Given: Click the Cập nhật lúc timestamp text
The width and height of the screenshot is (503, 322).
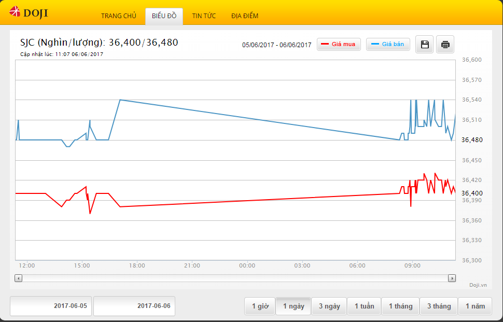Looking at the screenshot, I should point(62,54).
